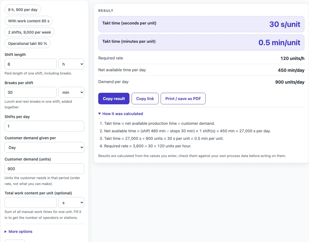
Task: Click the Net available time per day label
Action: tap(122, 70)
